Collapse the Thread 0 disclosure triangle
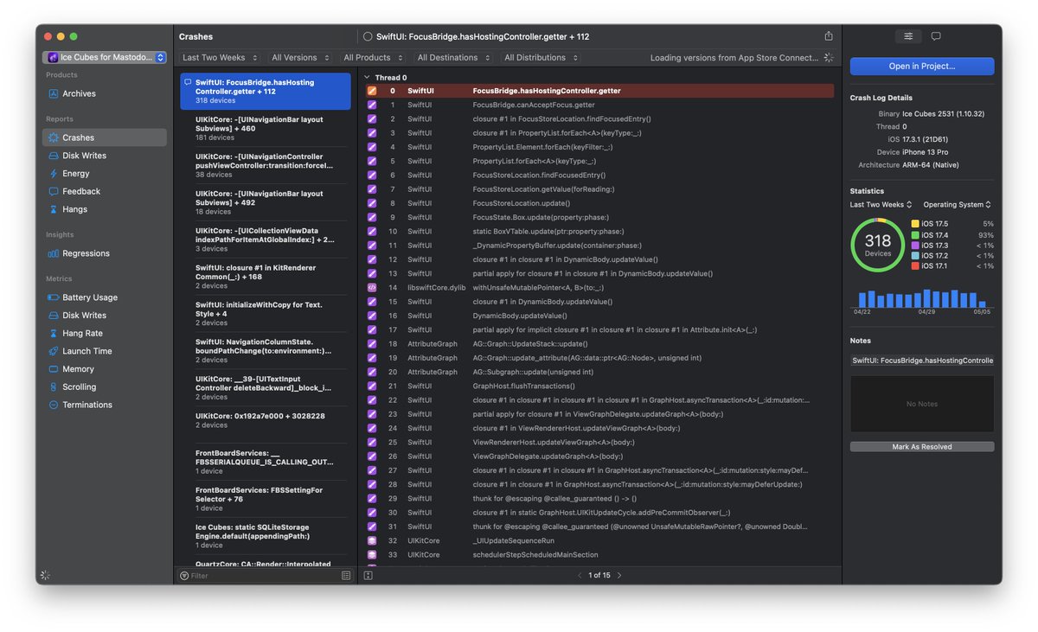Screen dimensions: 1038x632 367,78
